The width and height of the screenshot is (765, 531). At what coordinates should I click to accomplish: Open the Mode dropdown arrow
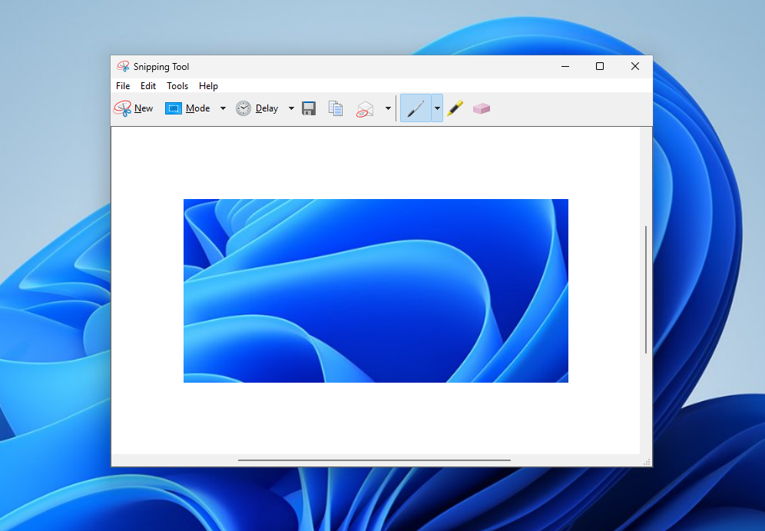223,108
